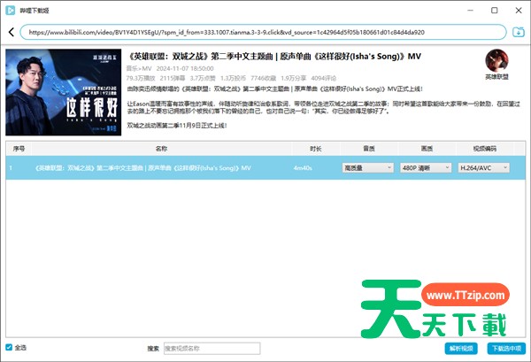The height and width of the screenshot is (362, 531).
Task: Click the 2024-11-07 18:50:00 publish date
Action: (x=185, y=68)
